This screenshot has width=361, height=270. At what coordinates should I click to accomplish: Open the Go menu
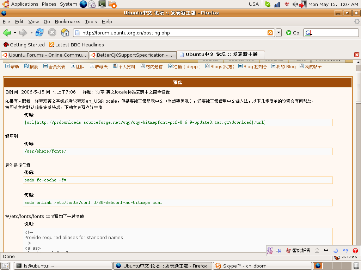click(47, 21)
